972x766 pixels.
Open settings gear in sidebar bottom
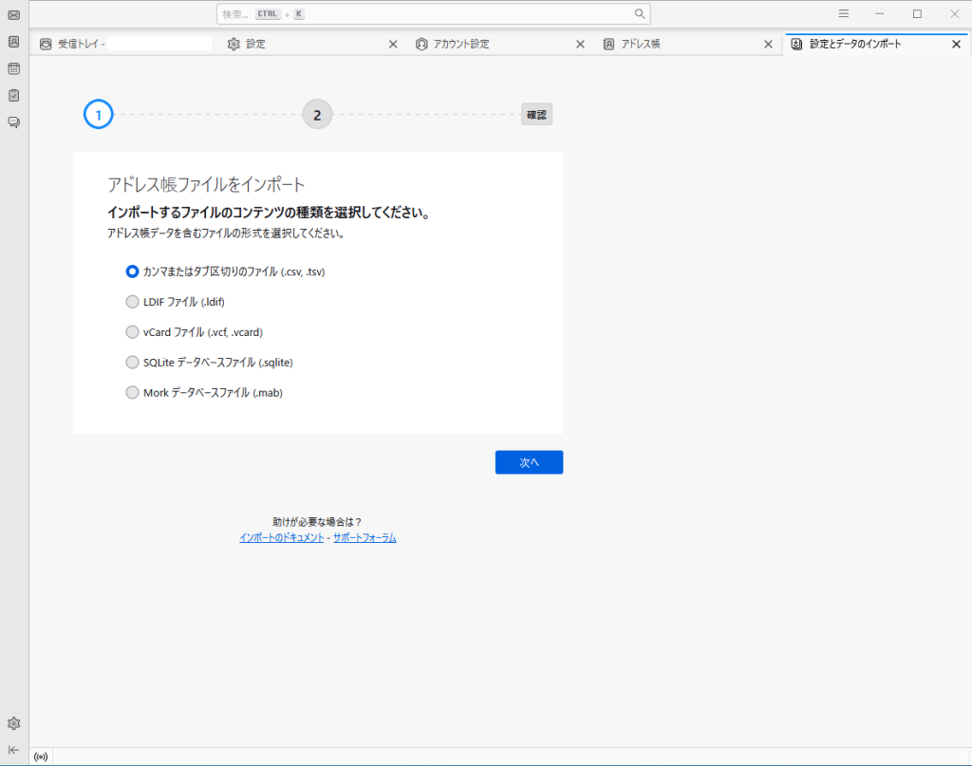[x=13, y=723]
